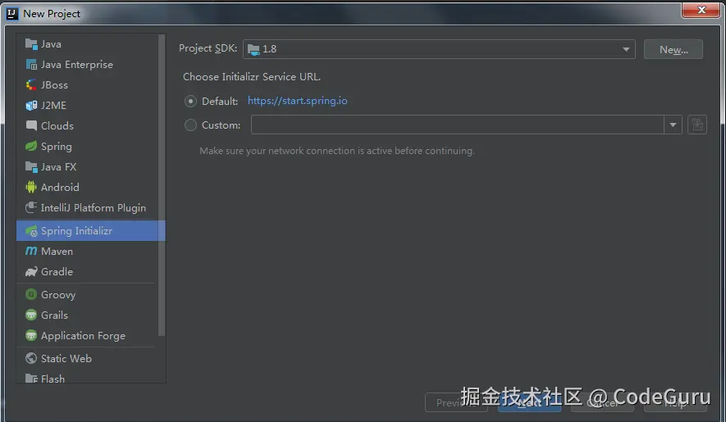Image resolution: width=726 pixels, height=422 pixels.
Task: Click the Spring Initializr icon
Action: tap(31, 231)
